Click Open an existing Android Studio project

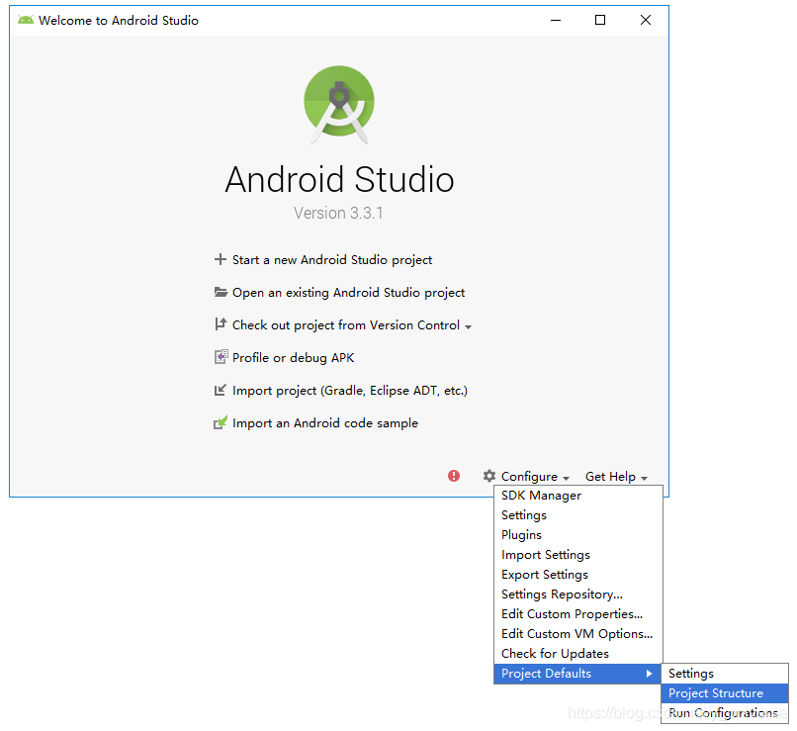point(348,292)
